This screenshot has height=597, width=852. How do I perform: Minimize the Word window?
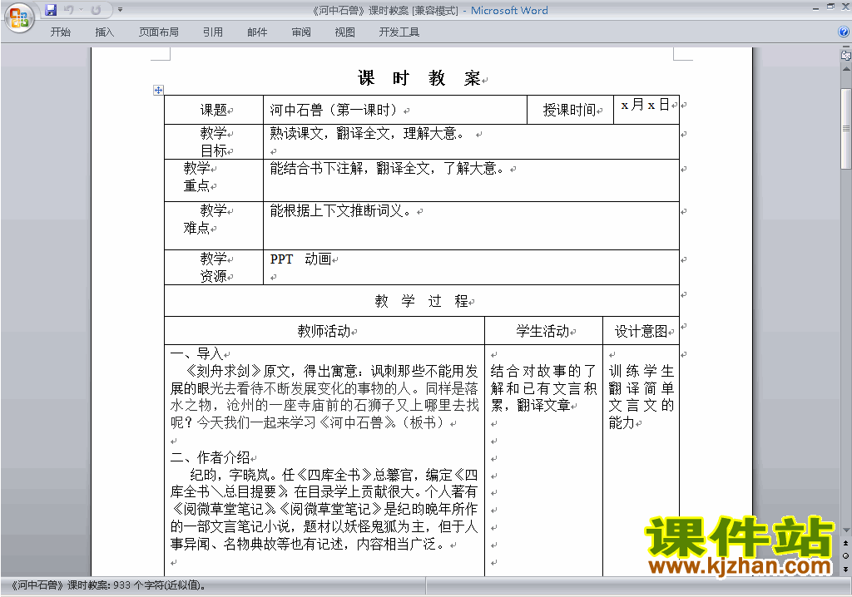(x=815, y=7)
